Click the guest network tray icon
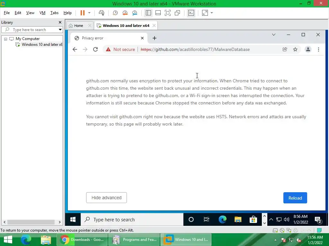This screenshot has width=329, height=246. [x=279, y=219]
